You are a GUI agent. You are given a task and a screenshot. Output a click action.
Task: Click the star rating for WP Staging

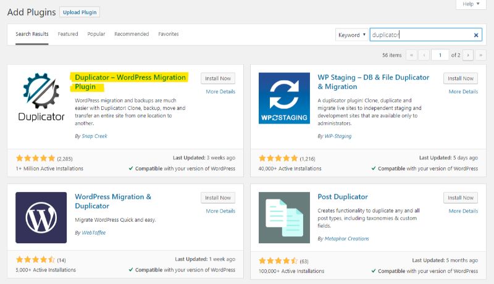(278, 158)
